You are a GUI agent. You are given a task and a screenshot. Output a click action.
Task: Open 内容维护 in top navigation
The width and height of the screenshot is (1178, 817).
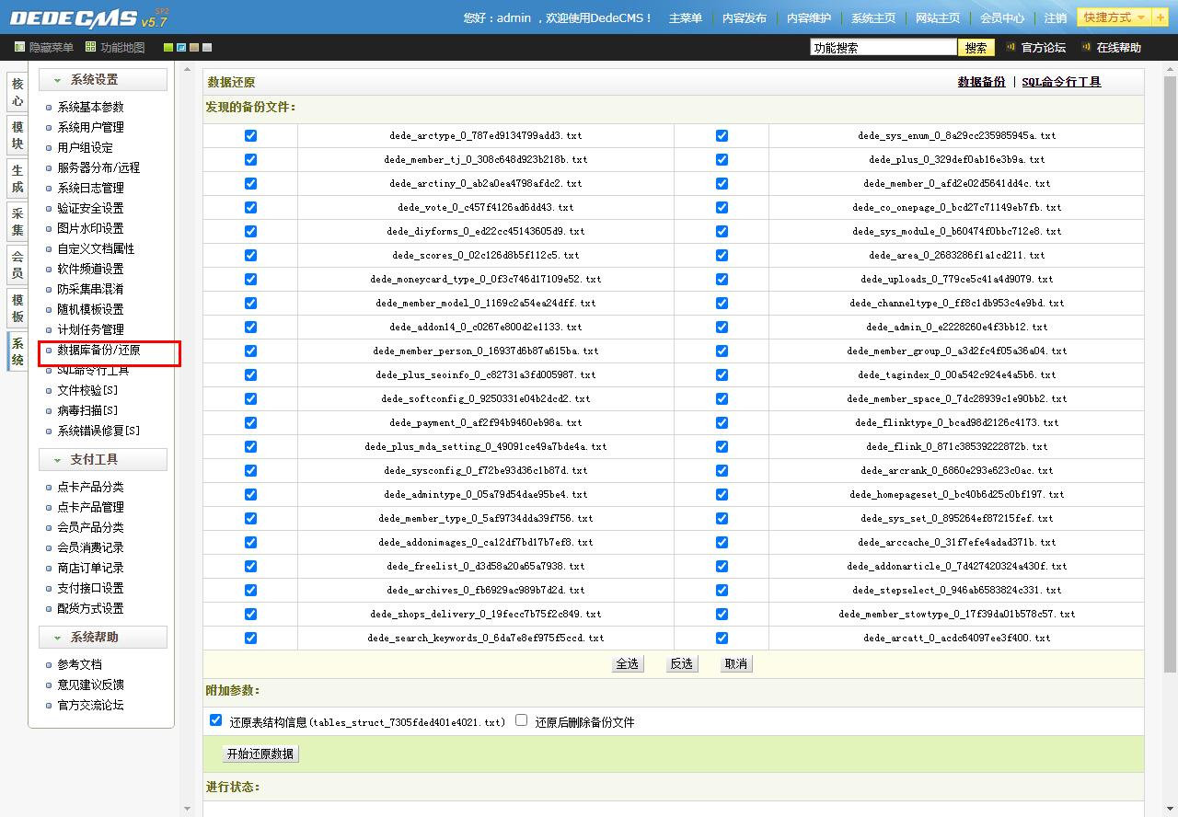(808, 18)
